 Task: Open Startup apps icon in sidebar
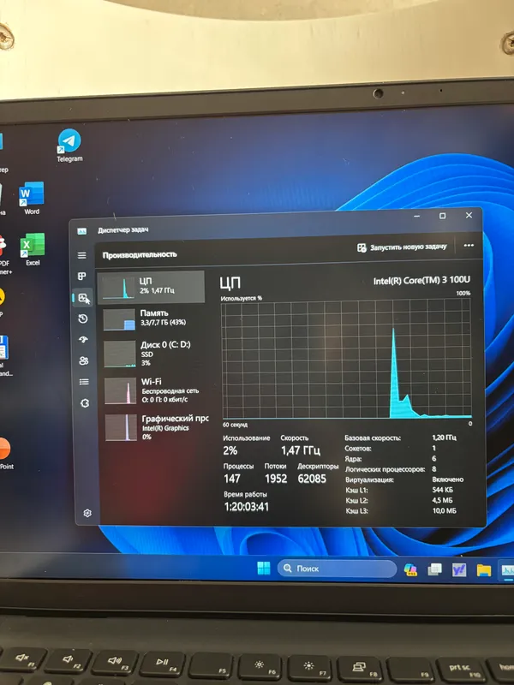[83, 339]
